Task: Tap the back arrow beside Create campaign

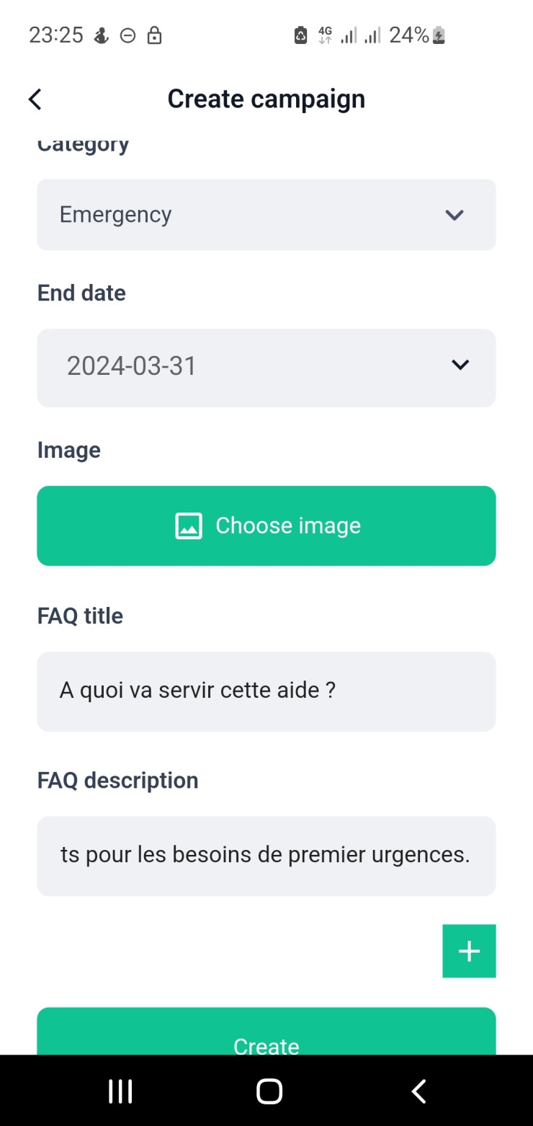Action: [x=35, y=99]
